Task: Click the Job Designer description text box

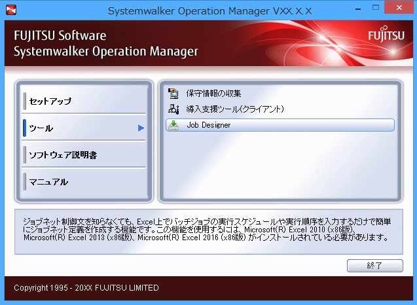Action: pos(209,232)
